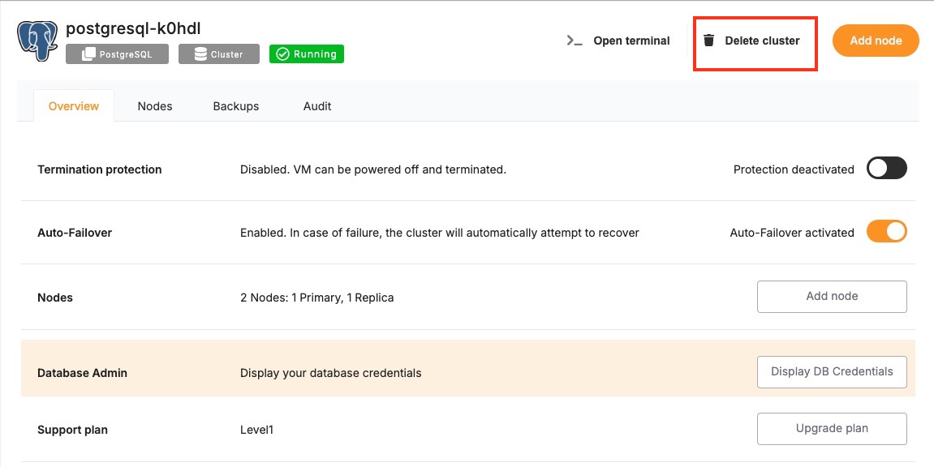The height and width of the screenshot is (467, 934).
Task: Click the PostgreSQL elephant logo
Action: click(x=37, y=41)
